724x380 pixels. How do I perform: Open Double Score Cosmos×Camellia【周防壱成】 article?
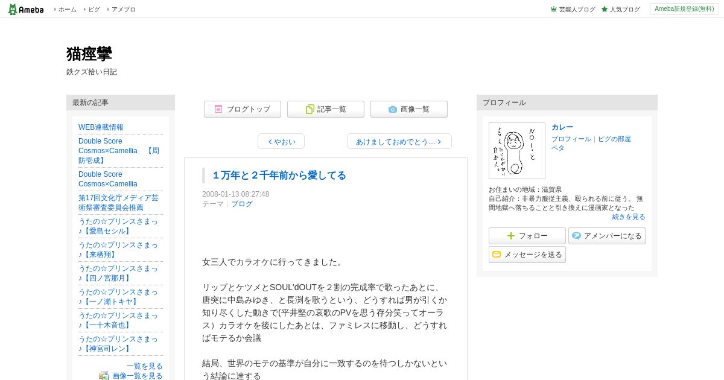point(119,151)
